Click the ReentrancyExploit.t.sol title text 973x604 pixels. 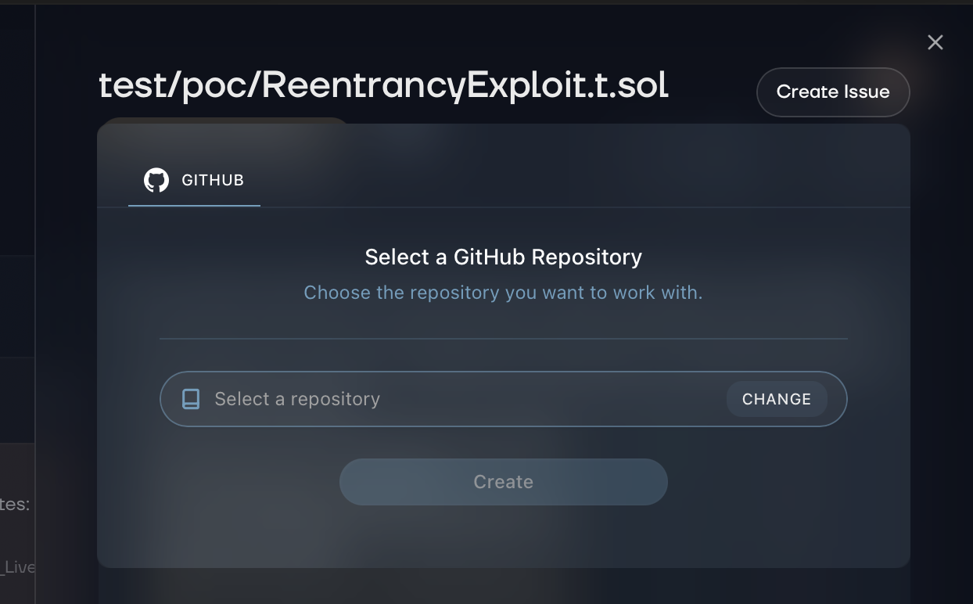(x=383, y=85)
